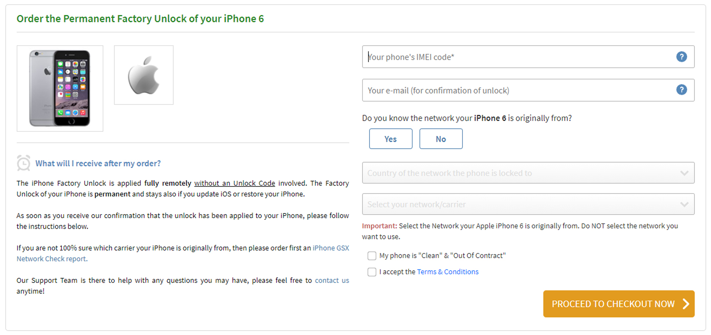
Task: Click the alarm clock icon beside order question
Action: [24, 163]
